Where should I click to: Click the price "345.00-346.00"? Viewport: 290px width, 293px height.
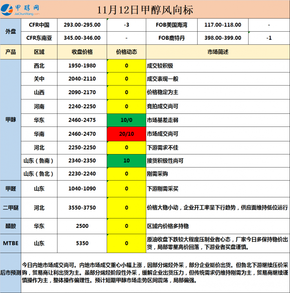(82, 38)
